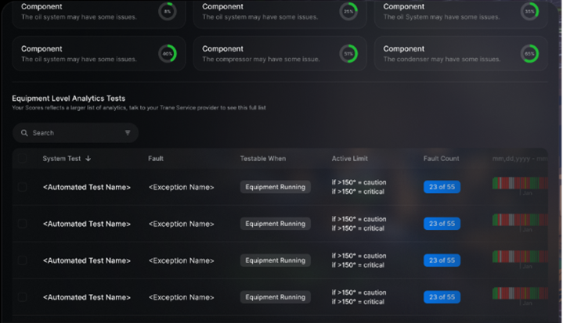
Task: Sort by System Test column arrow
Action: (x=88, y=159)
